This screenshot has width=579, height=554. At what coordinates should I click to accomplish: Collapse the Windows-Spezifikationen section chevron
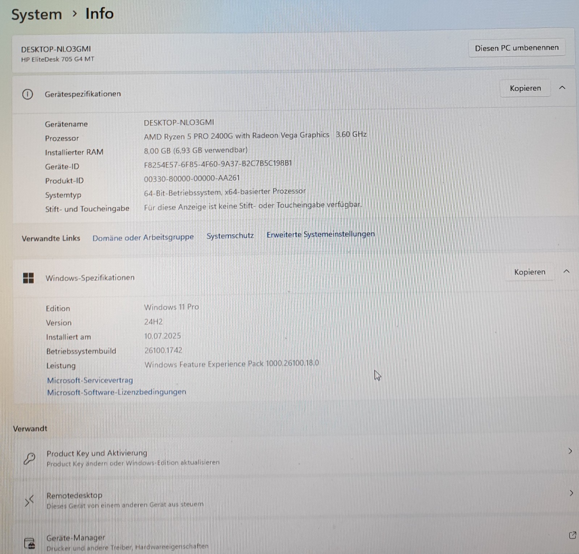point(566,271)
